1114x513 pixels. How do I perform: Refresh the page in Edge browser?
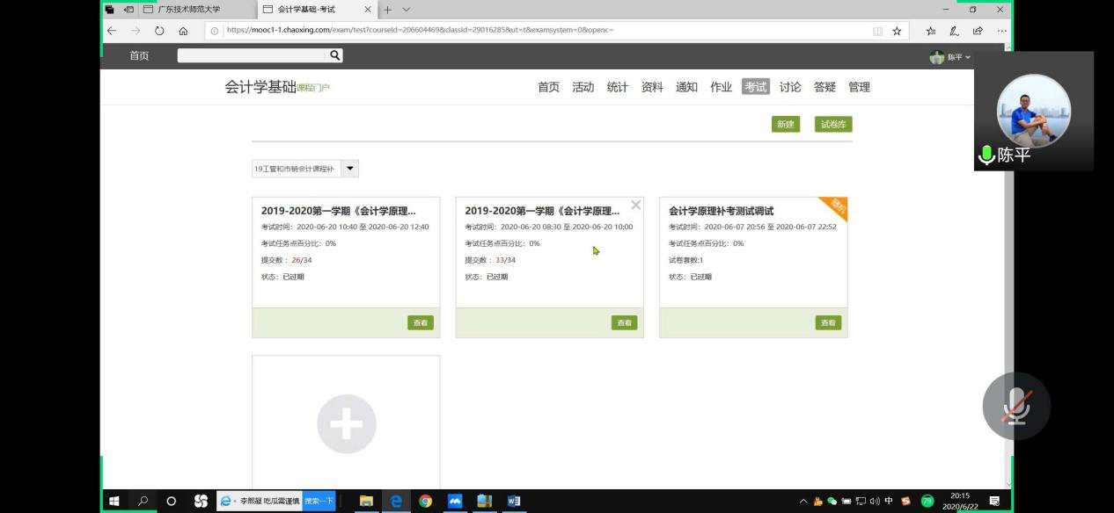pyautogui.click(x=159, y=31)
